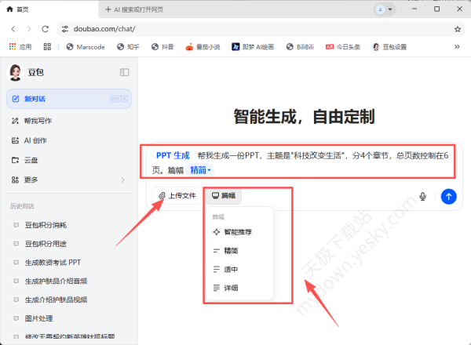The width and height of the screenshot is (471, 345).
Task: Expand the inline 精简 dropdown in prompt
Action: [x=201, y=170]
